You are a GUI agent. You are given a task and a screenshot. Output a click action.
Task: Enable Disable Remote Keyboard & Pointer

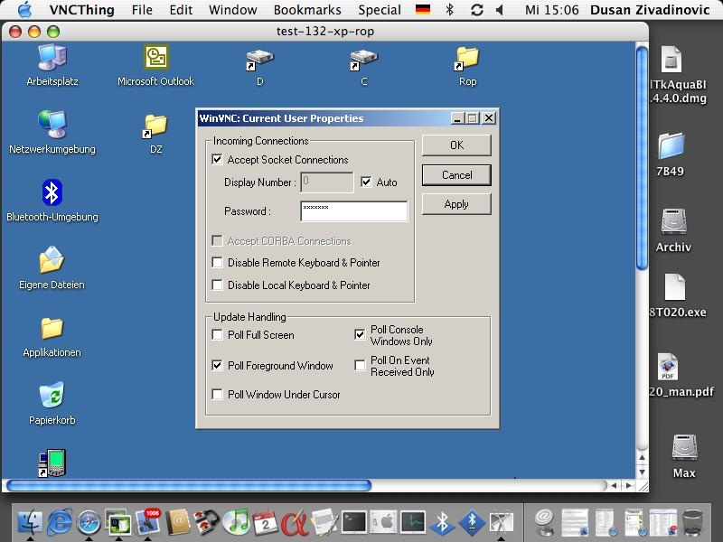[x=217, y=263]
